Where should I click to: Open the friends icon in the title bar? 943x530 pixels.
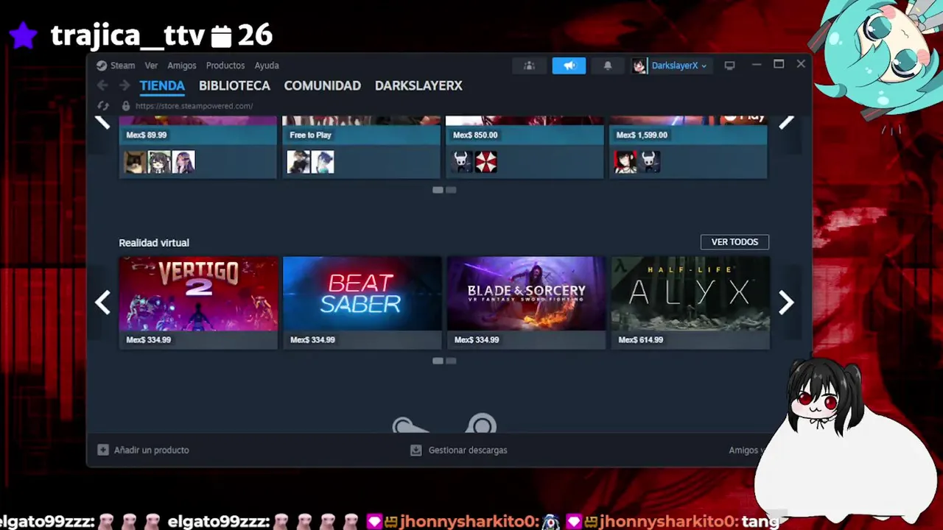click(x=529, y=66)
